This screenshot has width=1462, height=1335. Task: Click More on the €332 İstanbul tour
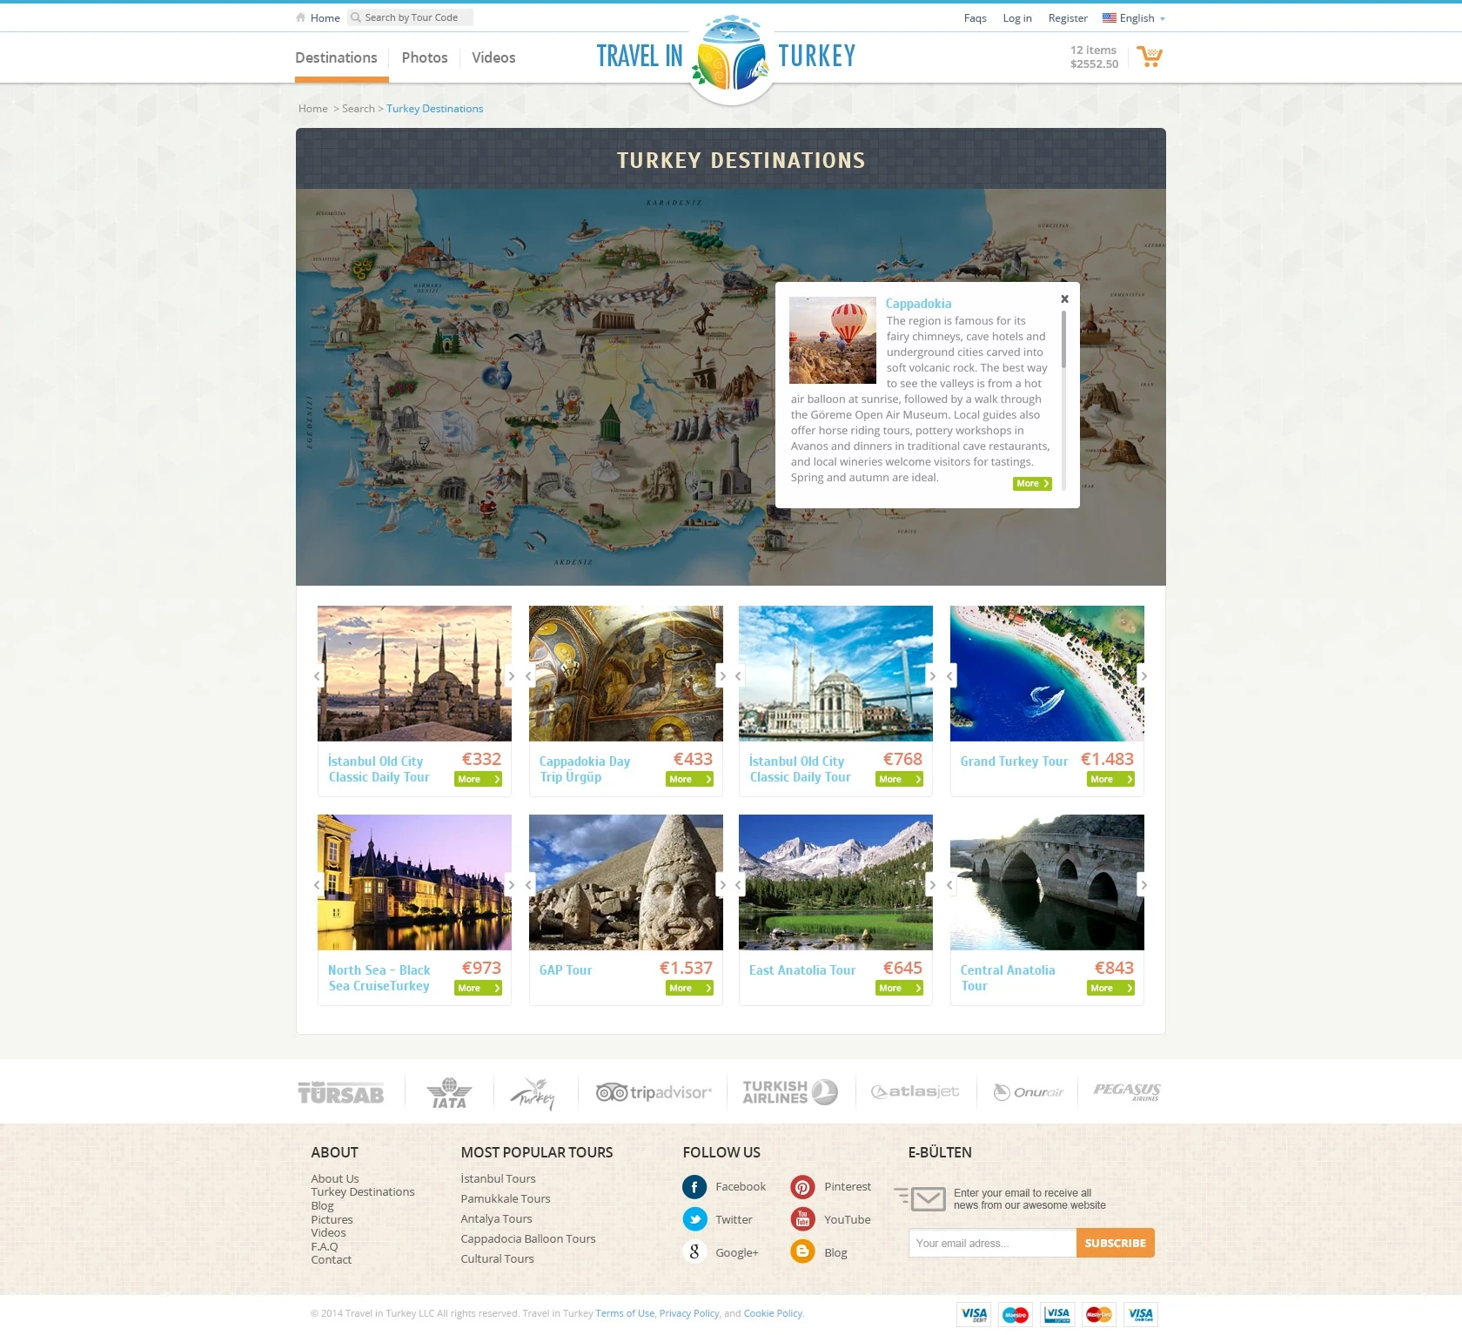tap(478, 780)
